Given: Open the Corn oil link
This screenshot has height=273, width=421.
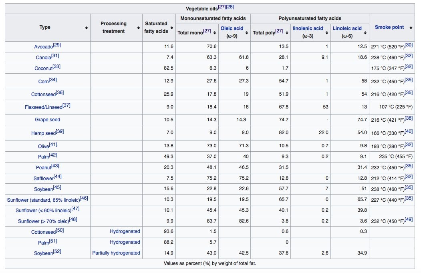Looking at the screenshot, I should (x=44, y=81).
